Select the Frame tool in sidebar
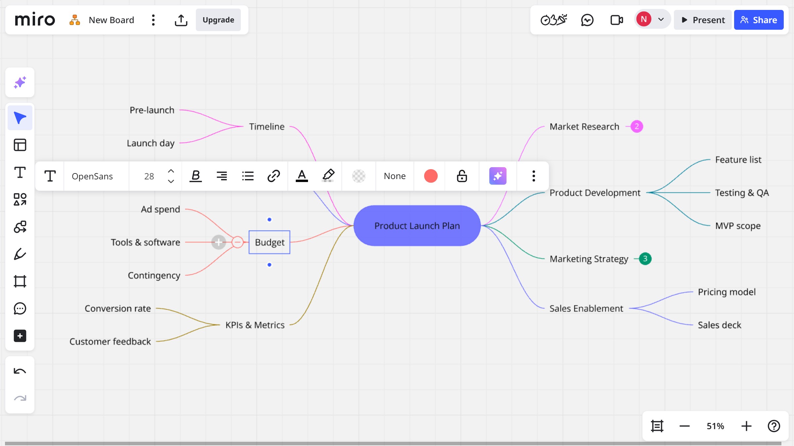 [20, 281]
